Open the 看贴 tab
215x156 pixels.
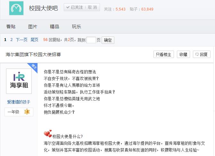[x=11, y=27]
